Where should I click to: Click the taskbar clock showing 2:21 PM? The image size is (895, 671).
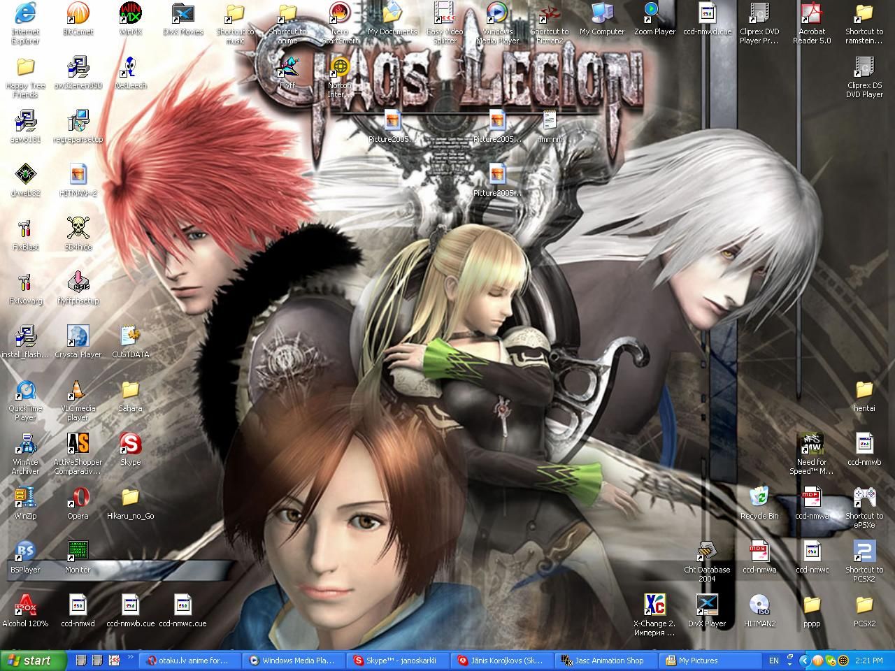[869, 661]
